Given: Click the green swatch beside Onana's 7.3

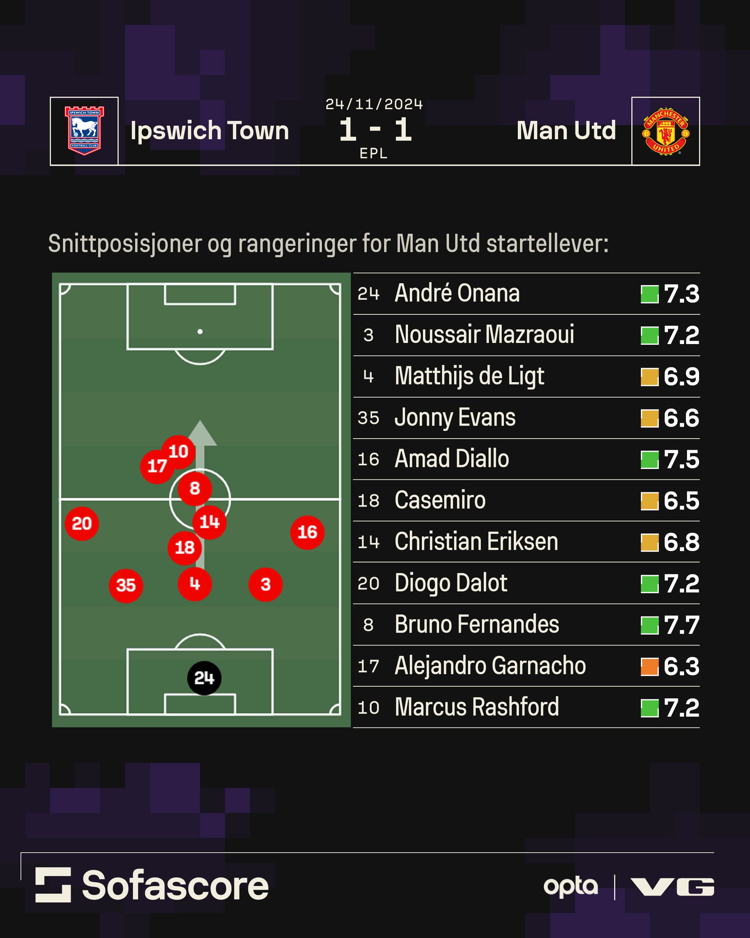Looking at the screenshot, I should click(649, 294).
